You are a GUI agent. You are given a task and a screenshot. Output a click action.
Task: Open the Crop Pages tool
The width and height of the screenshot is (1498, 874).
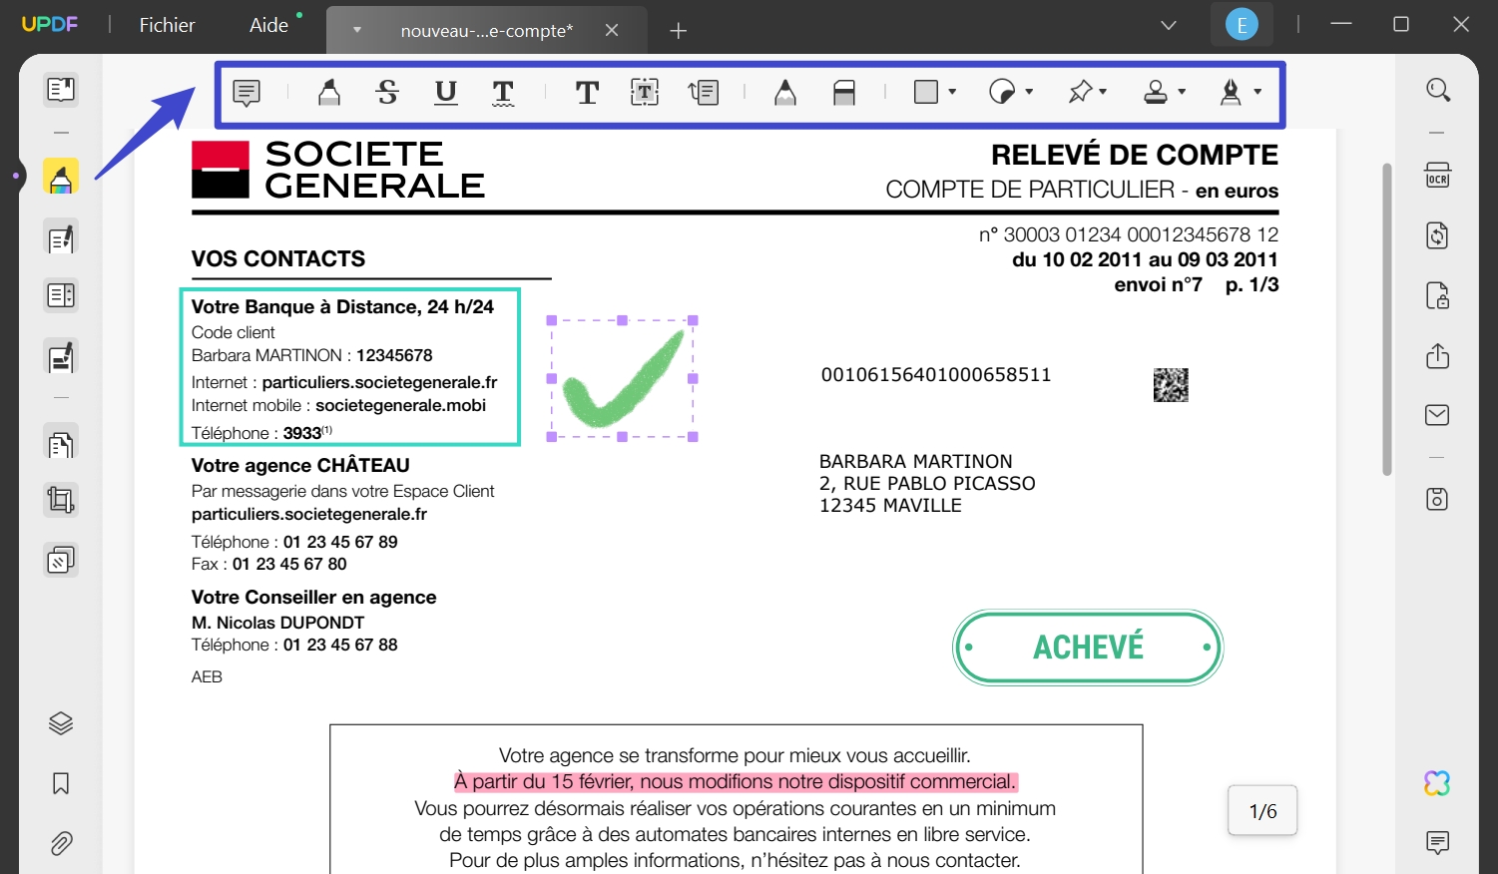point(61,499)
